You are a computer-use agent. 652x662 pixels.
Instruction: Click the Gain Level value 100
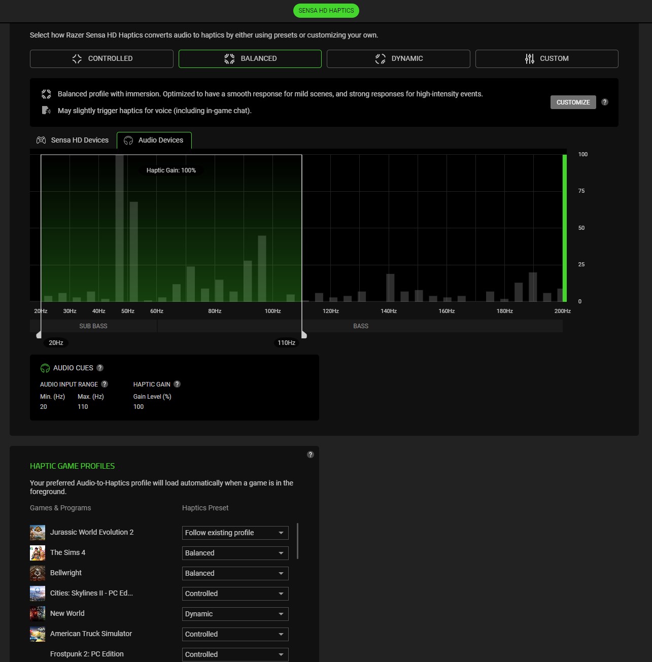[139, 407]
